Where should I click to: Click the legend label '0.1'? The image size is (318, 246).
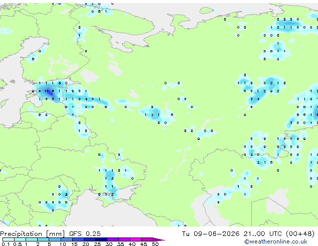(x=6, y=244)
